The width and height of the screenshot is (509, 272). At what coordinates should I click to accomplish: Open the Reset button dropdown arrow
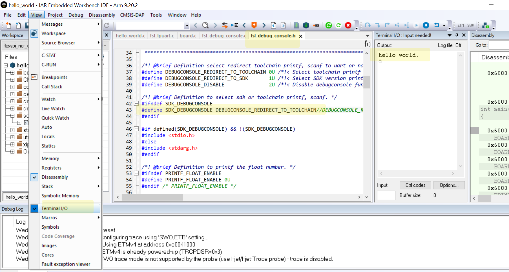point(444,26)
